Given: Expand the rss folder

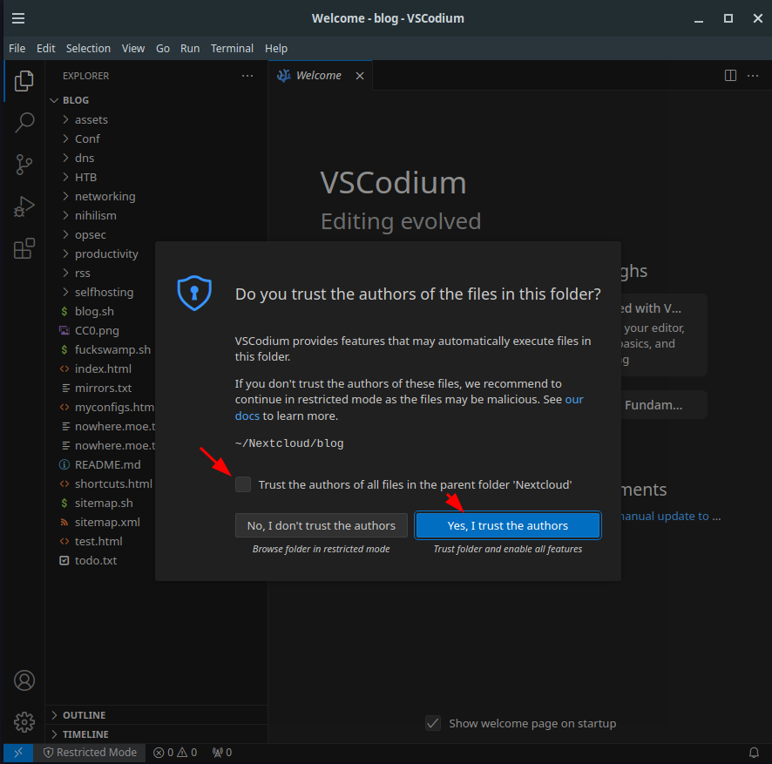Looking at the screenshot, I should click(x=65, y=274).
